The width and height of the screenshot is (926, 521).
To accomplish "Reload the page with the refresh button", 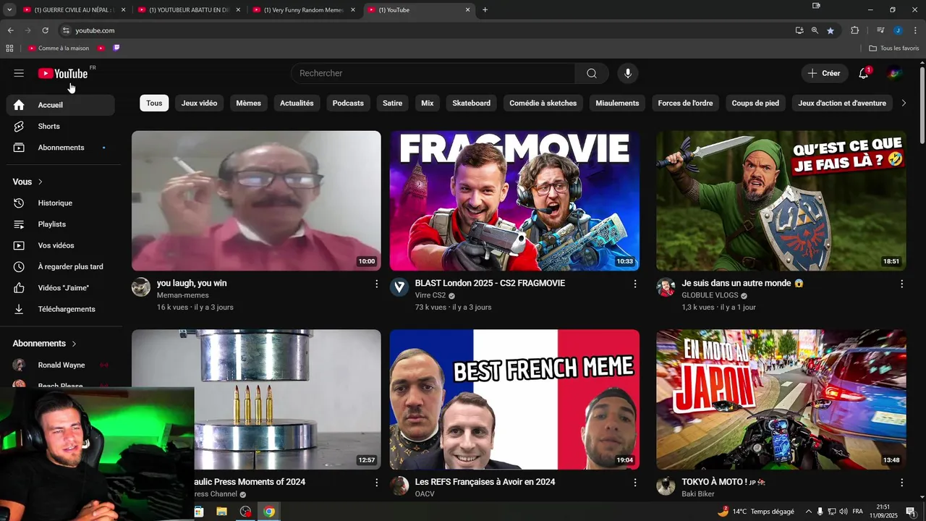I will click(45, 30).
